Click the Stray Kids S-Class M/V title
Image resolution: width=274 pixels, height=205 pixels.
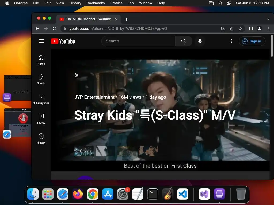coord(155,115)
